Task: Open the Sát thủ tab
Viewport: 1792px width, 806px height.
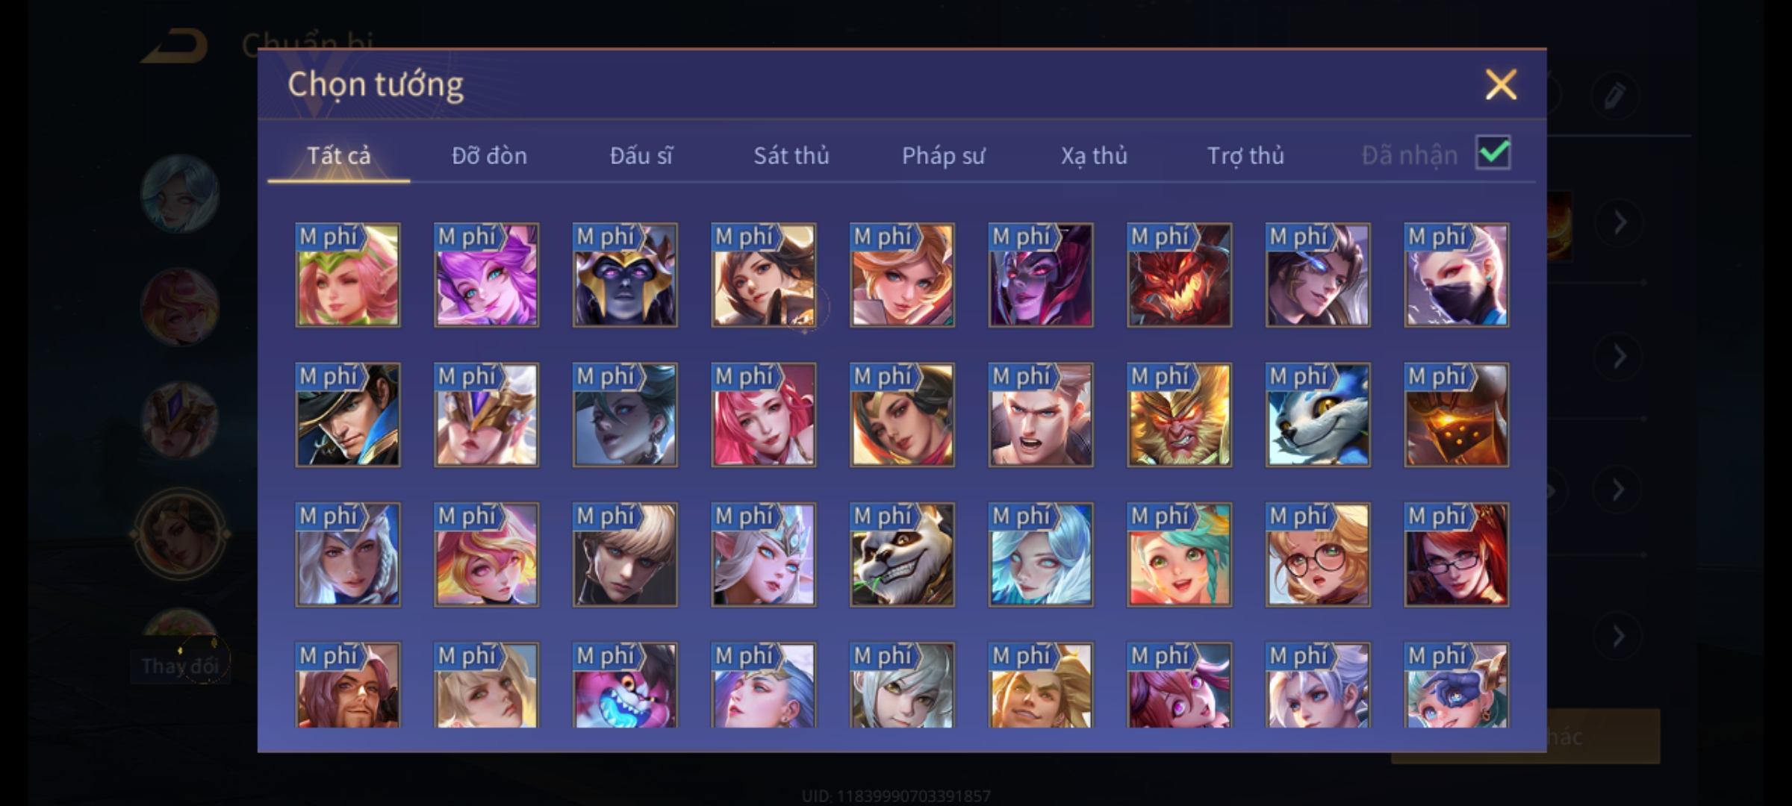Action: pyautogui.click(x=791, y=155)
